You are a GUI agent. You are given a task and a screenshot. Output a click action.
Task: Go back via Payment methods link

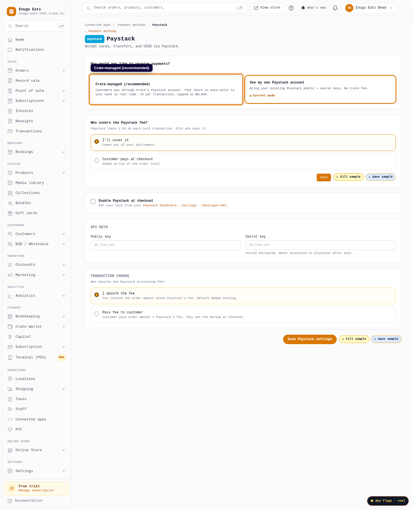pos(101,31)
